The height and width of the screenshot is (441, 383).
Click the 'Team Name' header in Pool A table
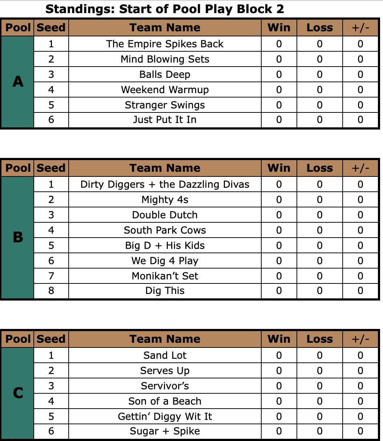165,28
